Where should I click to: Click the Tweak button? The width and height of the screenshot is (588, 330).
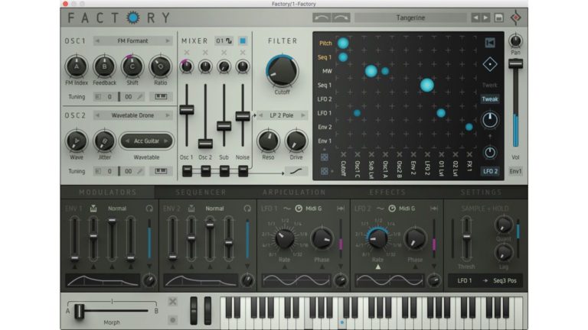pos(489,99)
